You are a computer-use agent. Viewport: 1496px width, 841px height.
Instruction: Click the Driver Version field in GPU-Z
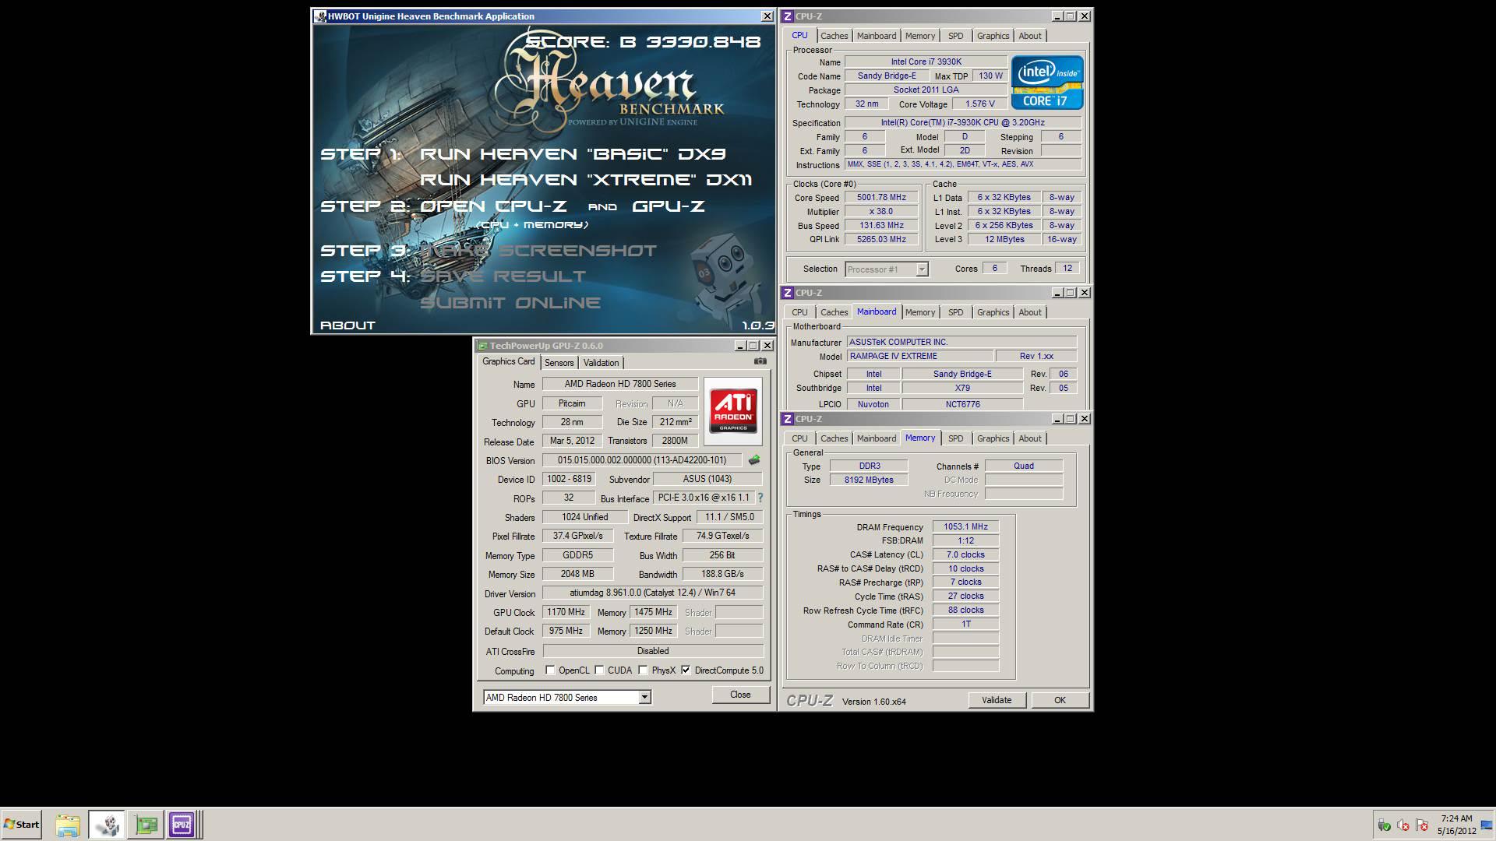tap(653, 593)
